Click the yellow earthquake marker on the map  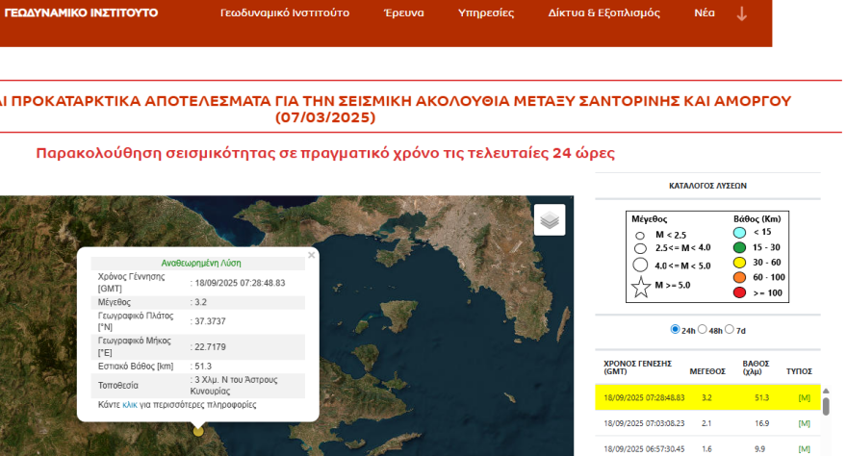[198, 431]
